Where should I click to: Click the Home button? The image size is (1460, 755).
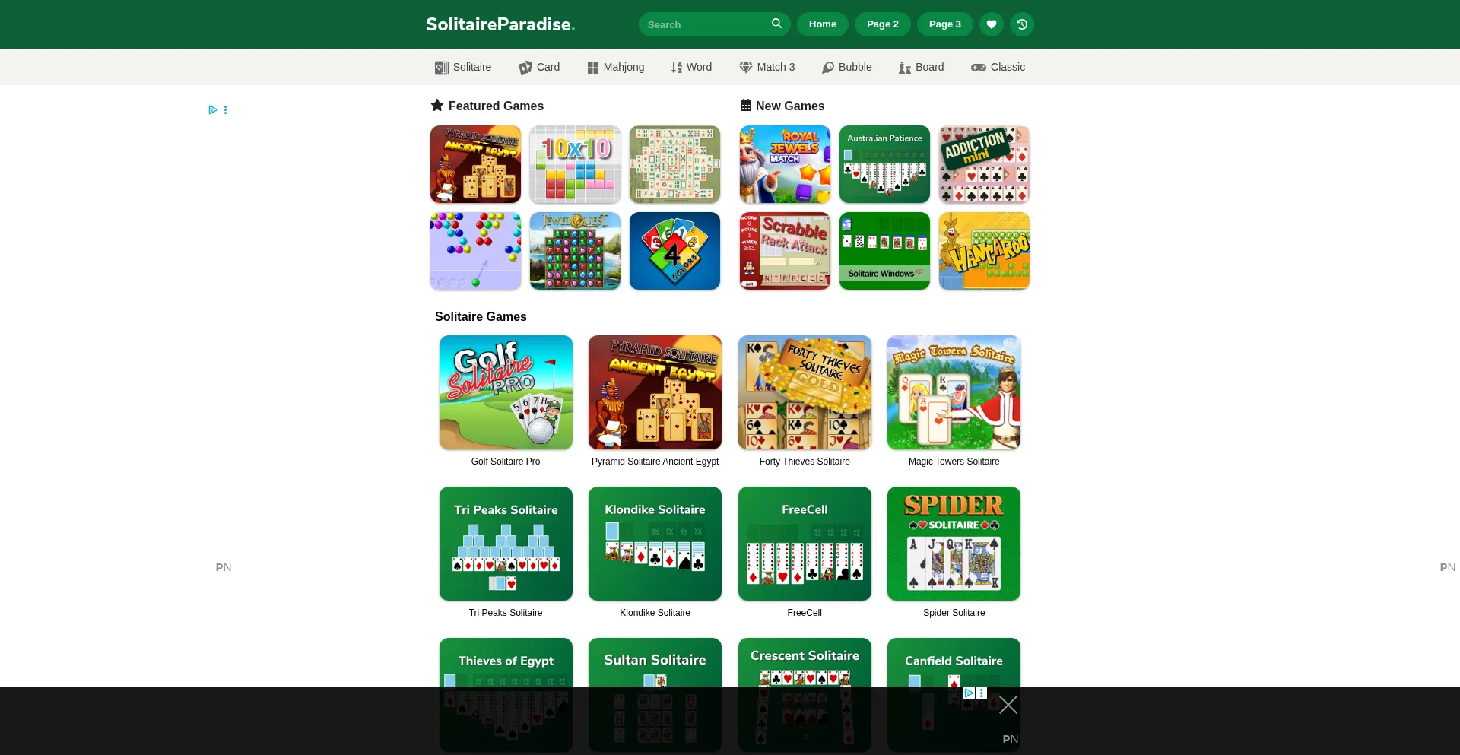[x=823, y=24]
